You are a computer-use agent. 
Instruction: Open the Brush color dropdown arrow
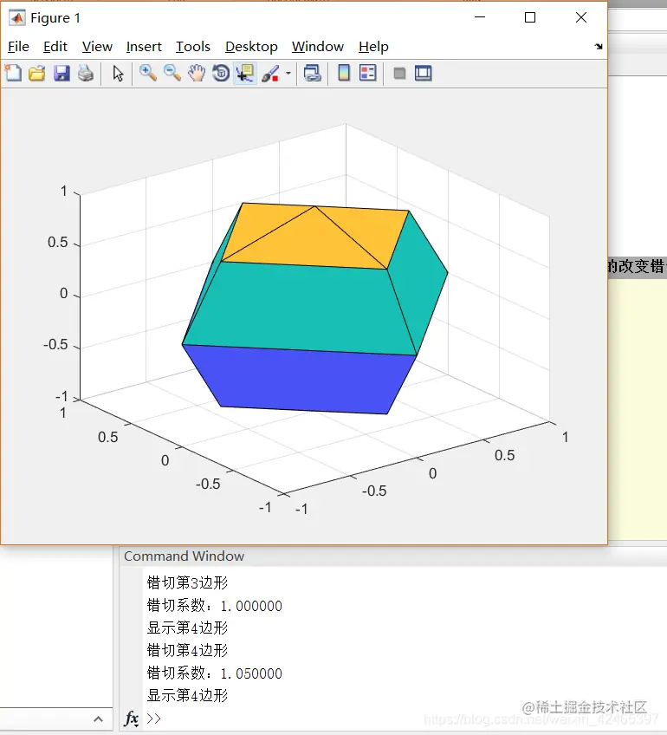pyautogui.click(x=288, y=73)
